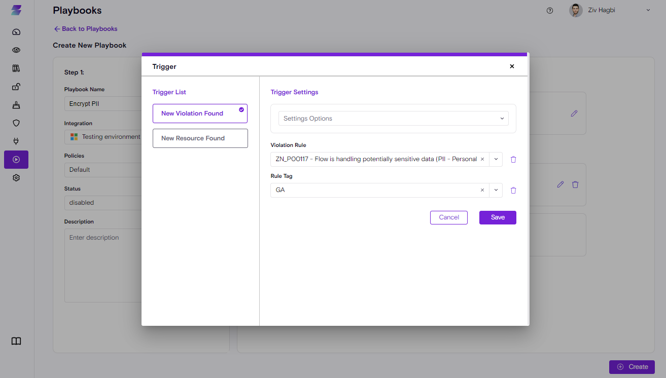Open the Ziv Hagbi user menu
The width and height of the screenshot is (666, 378).
[610, 10]
